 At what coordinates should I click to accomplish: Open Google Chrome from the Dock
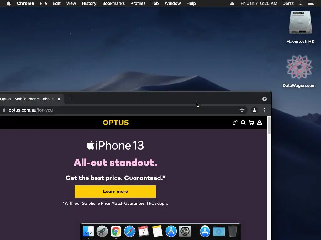point(116,231)
